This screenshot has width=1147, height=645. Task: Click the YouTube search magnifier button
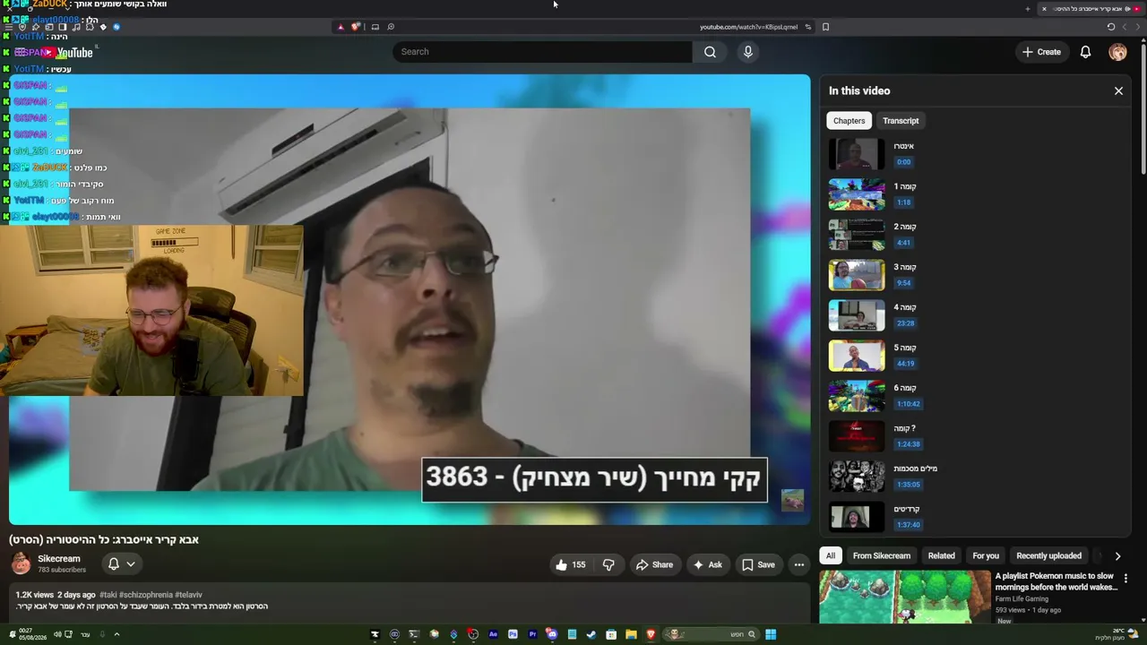pyautogui.click(x=710, y=52)
